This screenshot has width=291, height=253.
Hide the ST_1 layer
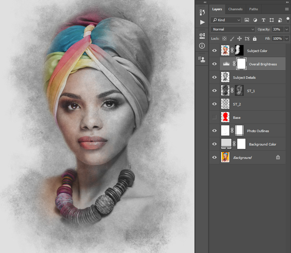click(214, 91)
